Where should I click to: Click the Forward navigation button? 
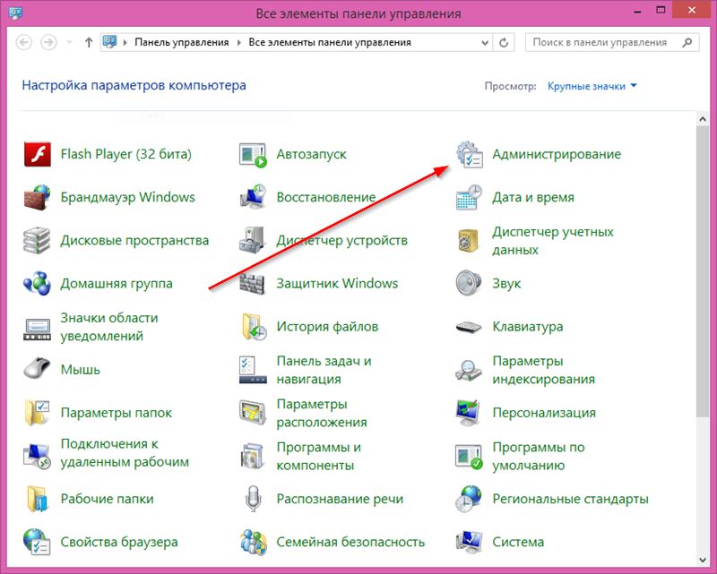49,42
